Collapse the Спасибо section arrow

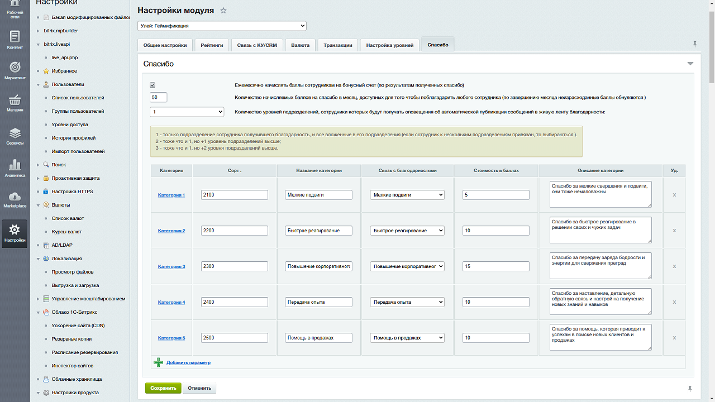690,64
